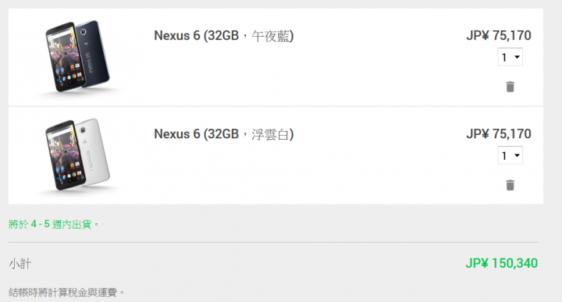Click the green JP¥ 150,340 subtotal amount

click(501, 263)
